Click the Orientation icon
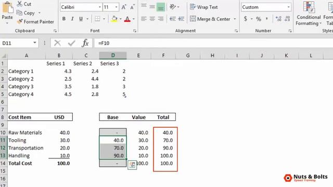This screenshot has width=333, height=187. pyautogui.click(x=173, y=7)
